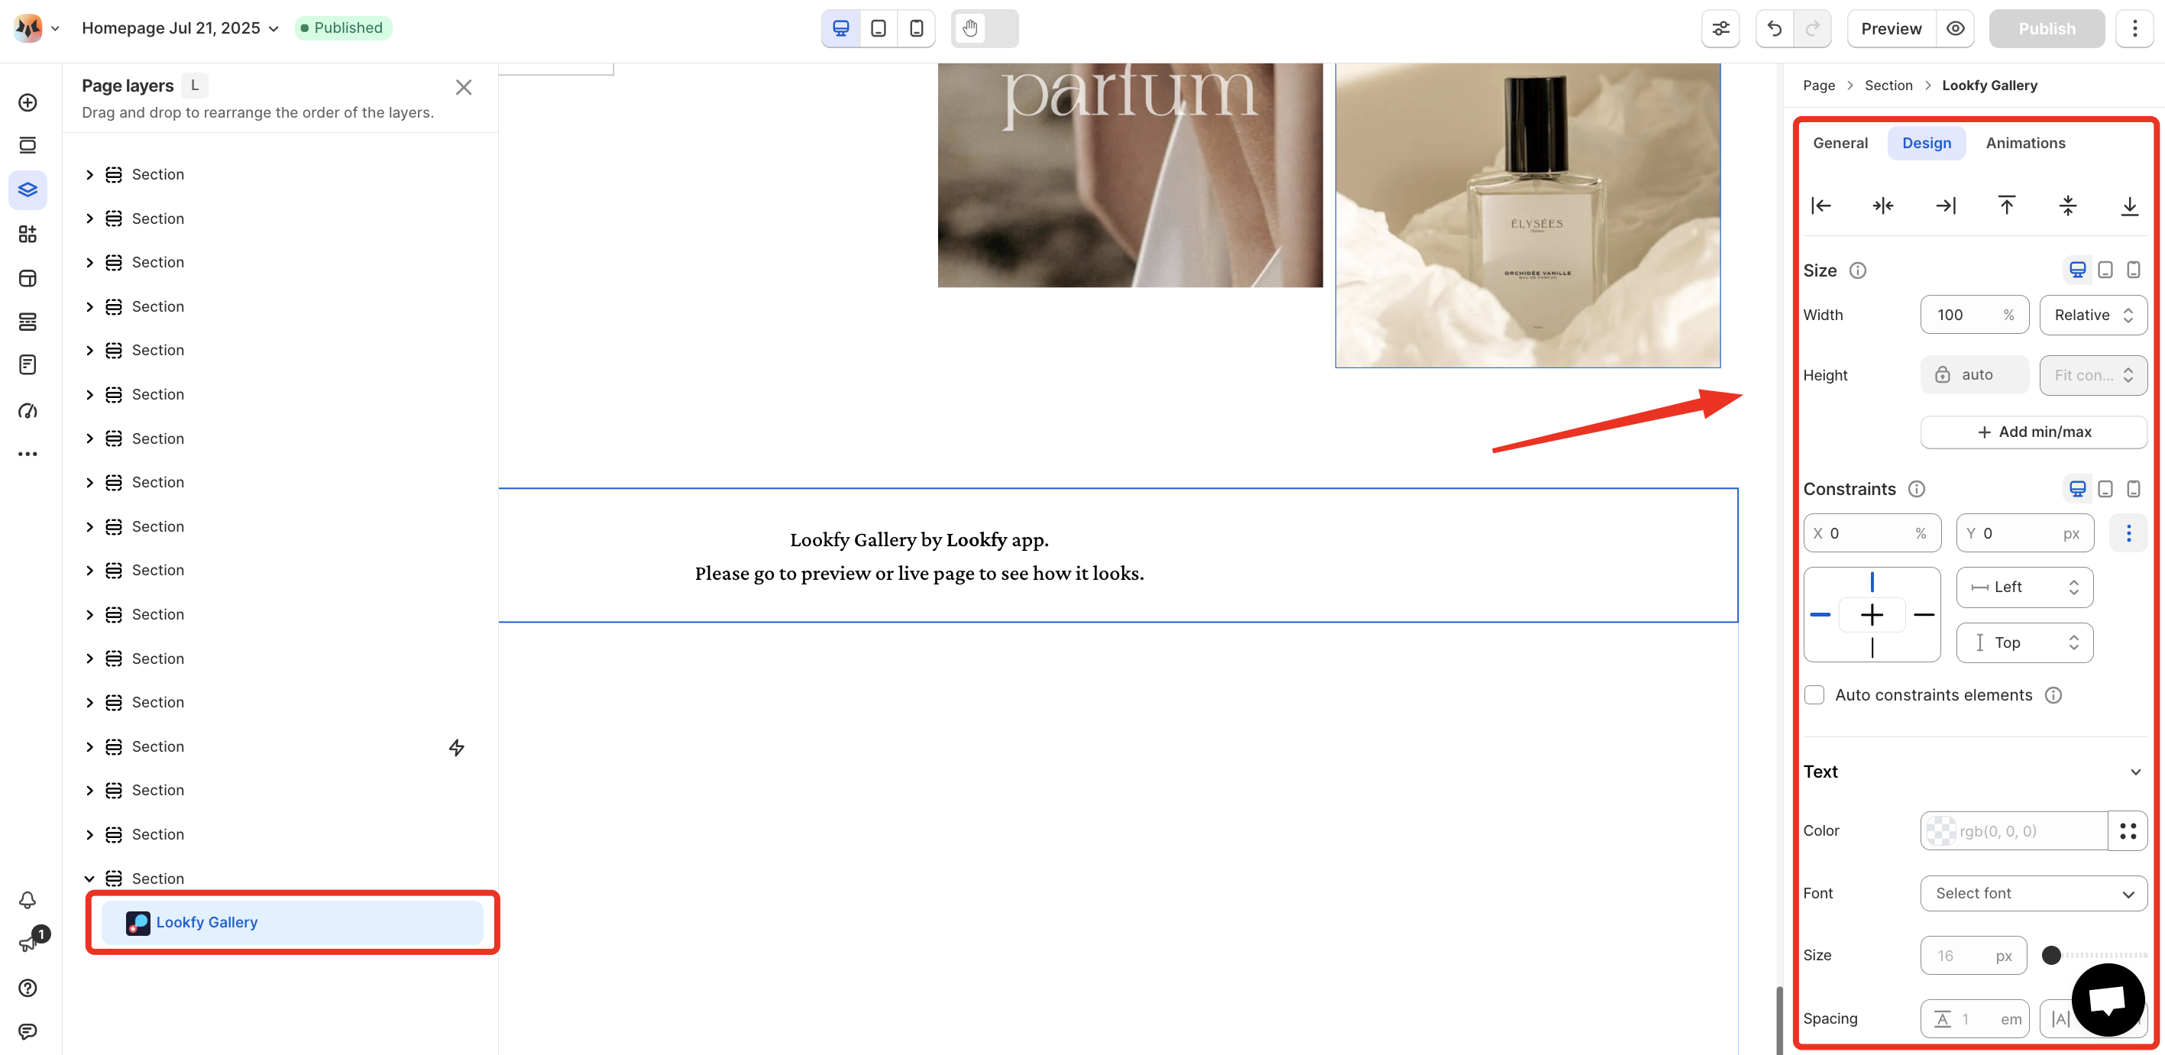Switch to mobile view in top toolbar

point(916,28)
